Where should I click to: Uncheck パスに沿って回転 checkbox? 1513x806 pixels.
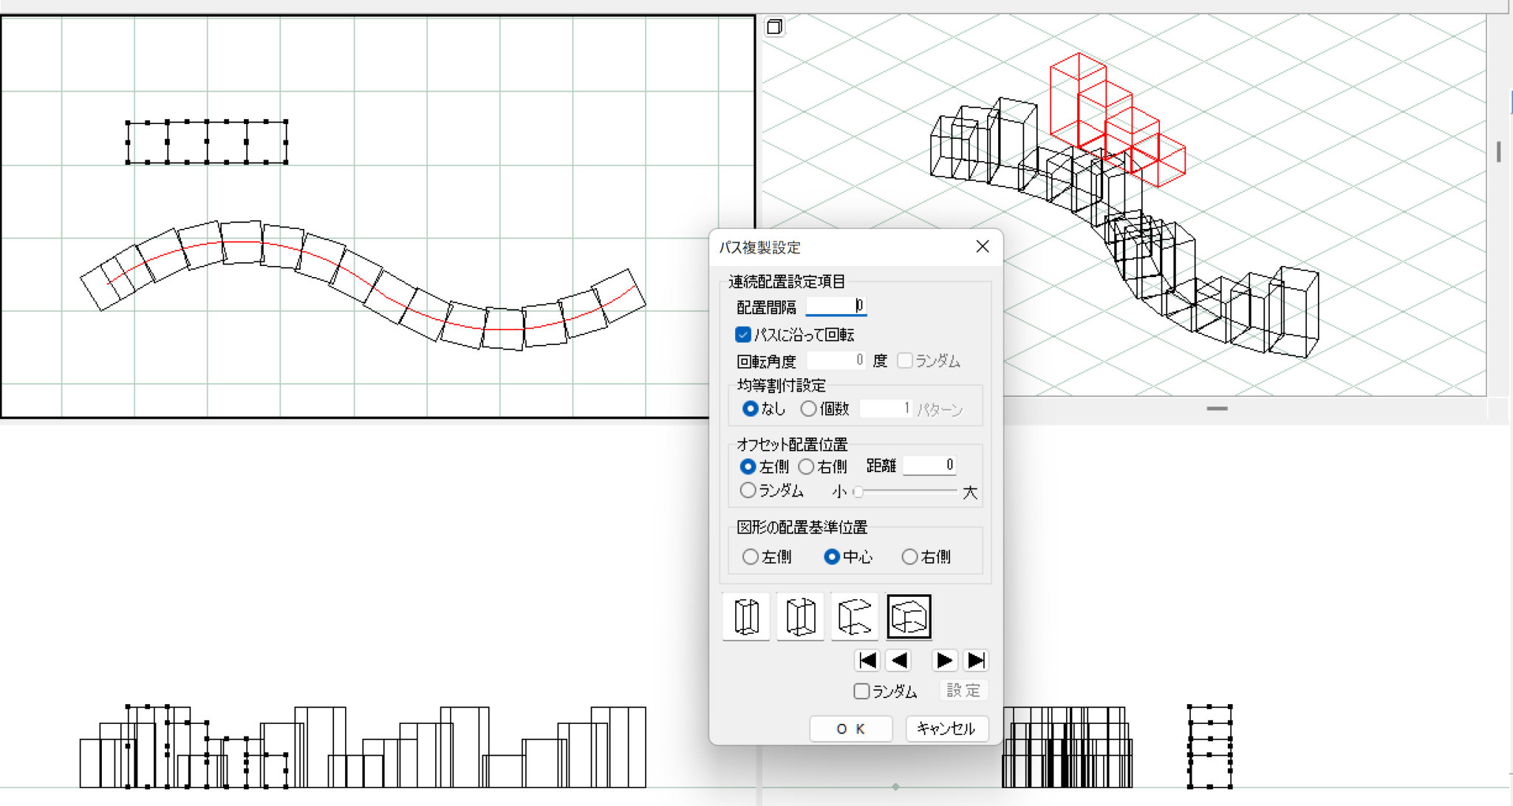click(x=743, y=335)
